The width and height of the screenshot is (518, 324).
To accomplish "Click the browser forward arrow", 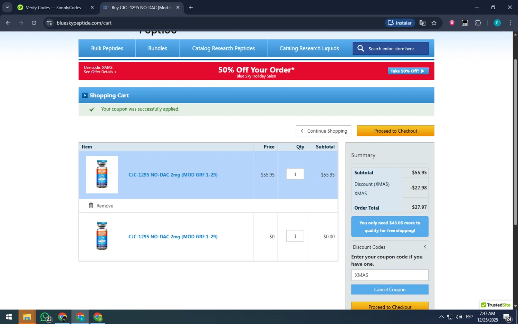I will (21, 23).
